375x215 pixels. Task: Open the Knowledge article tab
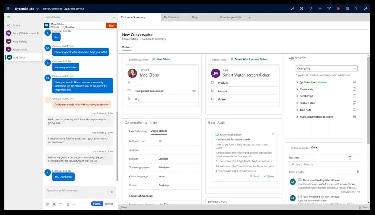tap(232, 17)
